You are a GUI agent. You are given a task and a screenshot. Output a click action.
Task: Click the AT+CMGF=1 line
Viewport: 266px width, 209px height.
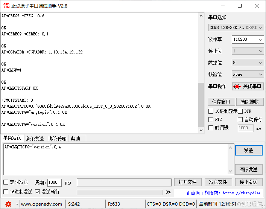tap(11, 70)
